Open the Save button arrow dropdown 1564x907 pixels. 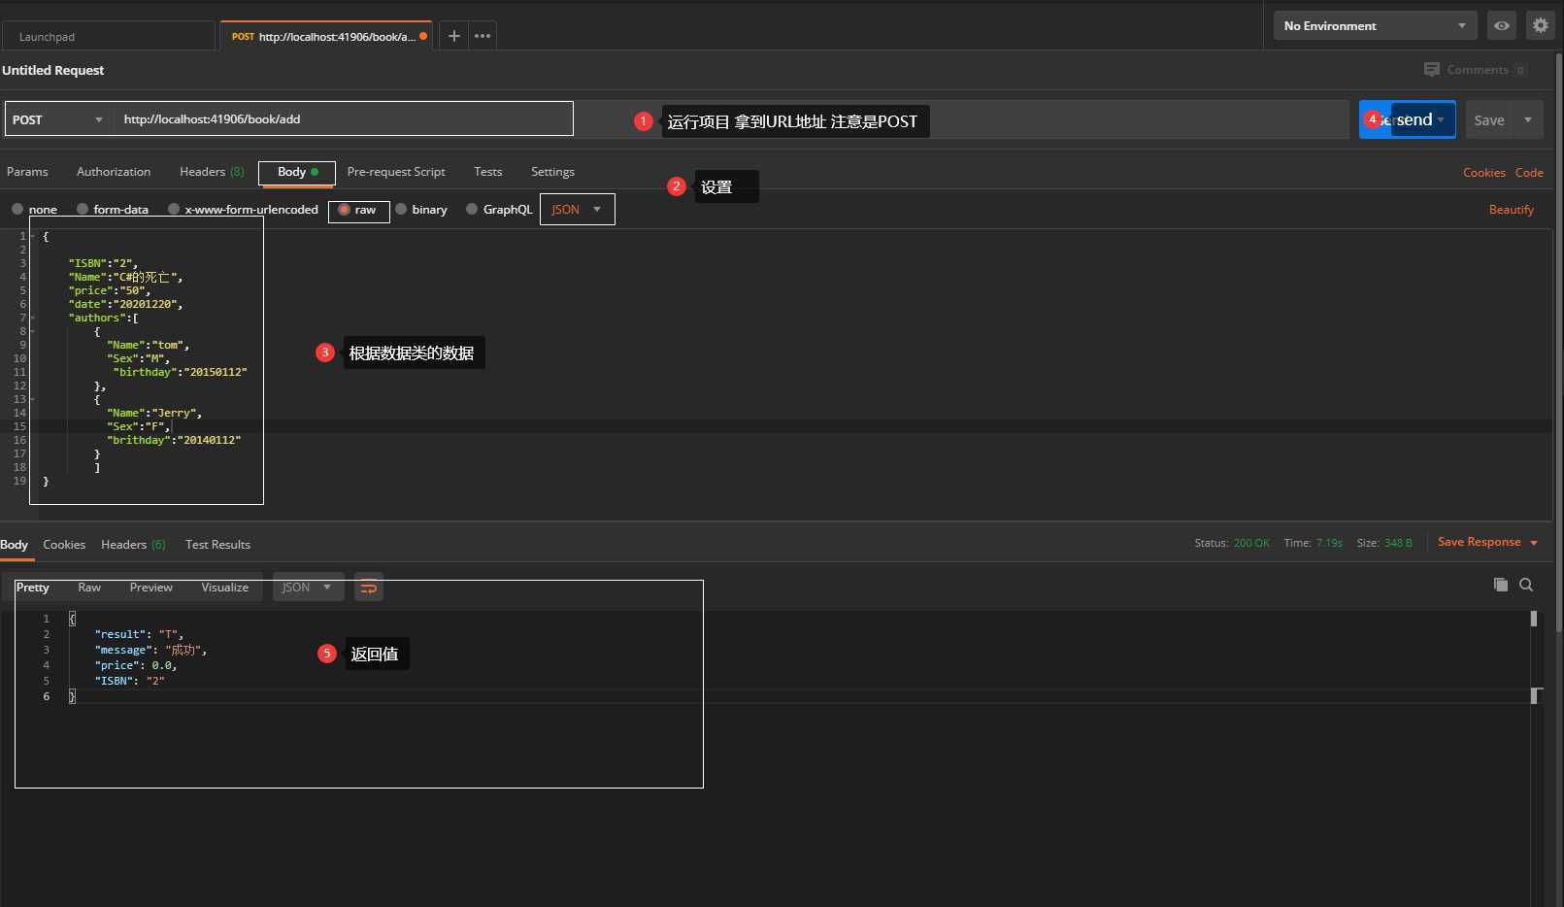[1528, 120]
